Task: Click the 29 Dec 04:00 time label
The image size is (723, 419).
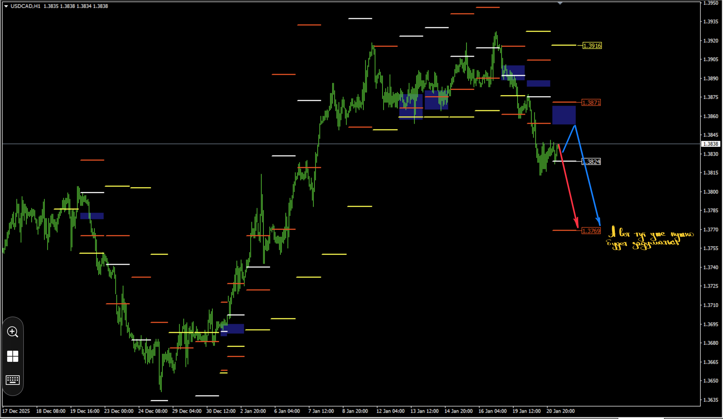Action: click(x=187, y=411)
